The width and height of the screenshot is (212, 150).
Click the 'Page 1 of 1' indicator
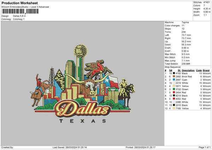tap(205, 147)
